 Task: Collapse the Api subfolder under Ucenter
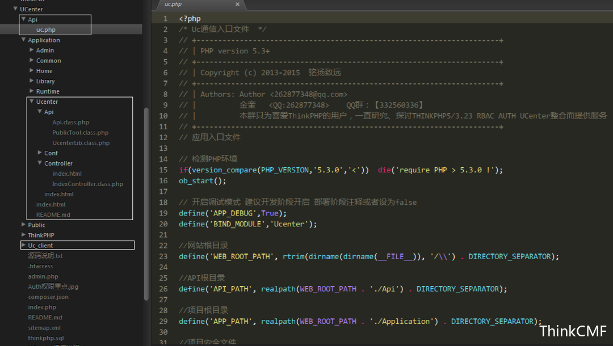click(x=40, y=111)
